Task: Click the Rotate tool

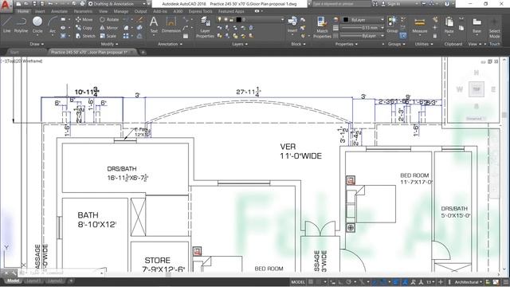Action: [x=109, y=19]
